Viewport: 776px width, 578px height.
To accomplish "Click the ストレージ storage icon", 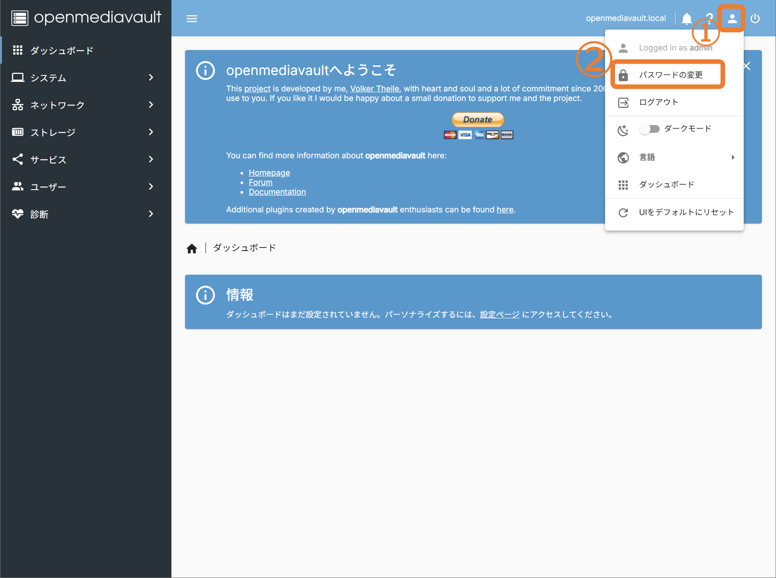I will point(18,132).
